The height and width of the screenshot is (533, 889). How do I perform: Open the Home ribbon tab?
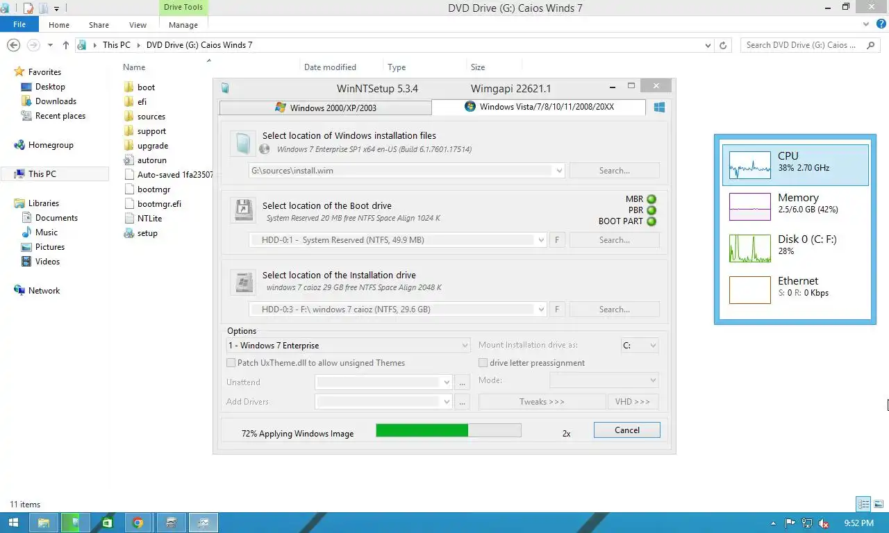(x=59, y=25)
